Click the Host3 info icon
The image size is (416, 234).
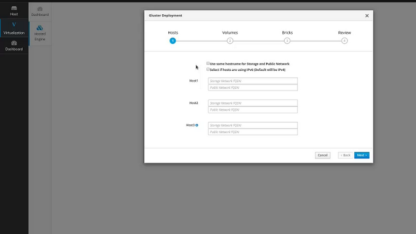197,125
